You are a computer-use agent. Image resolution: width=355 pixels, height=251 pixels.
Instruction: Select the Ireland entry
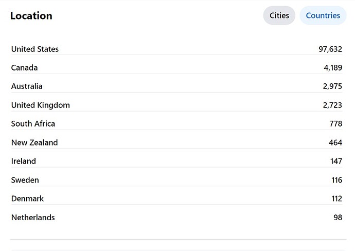[x=24, y=161]
